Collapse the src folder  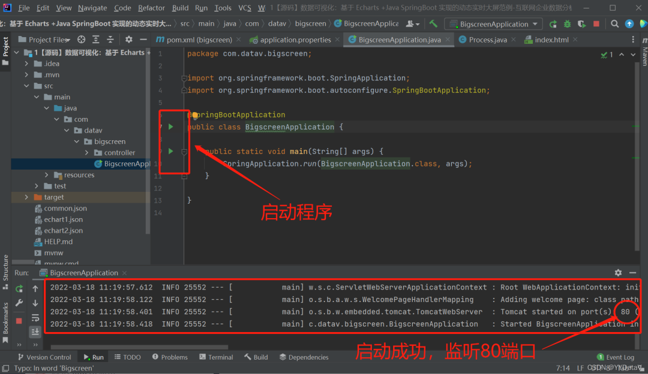click(x=26, y=86)
